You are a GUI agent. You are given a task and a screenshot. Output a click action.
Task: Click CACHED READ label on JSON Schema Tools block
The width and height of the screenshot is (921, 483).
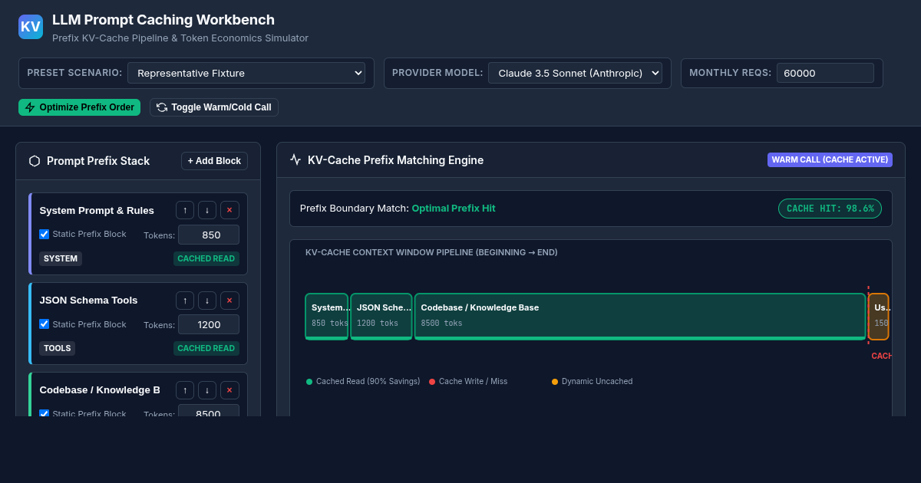point(206,348)
